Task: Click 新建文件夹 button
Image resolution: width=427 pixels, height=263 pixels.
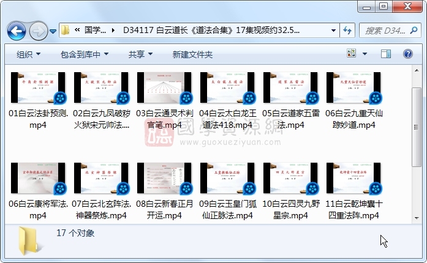Action: tap(192, 54)
